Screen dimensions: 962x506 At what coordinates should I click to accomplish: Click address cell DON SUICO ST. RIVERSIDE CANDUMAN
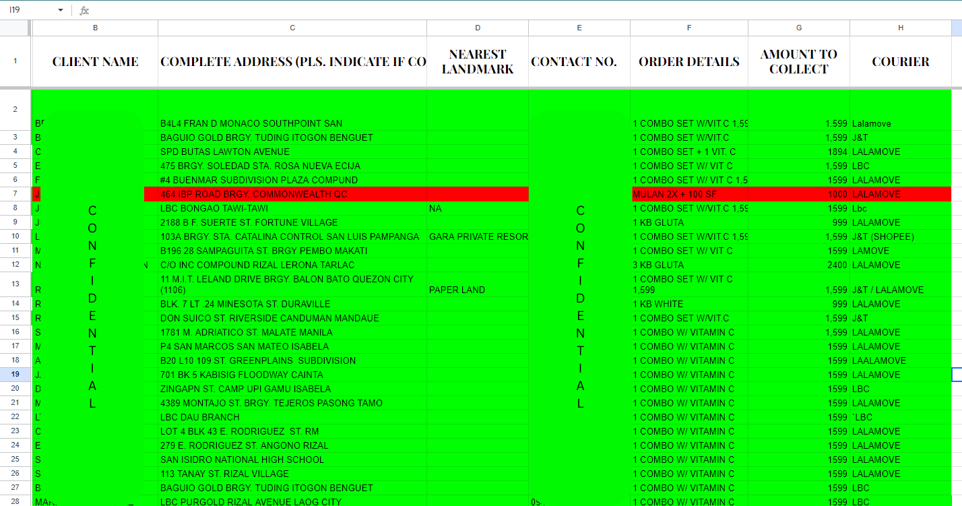[292, 318]
